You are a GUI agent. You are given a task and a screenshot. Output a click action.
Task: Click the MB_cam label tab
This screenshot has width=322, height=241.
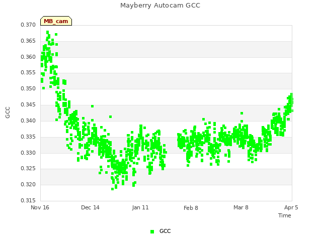(x=56, y=21)
